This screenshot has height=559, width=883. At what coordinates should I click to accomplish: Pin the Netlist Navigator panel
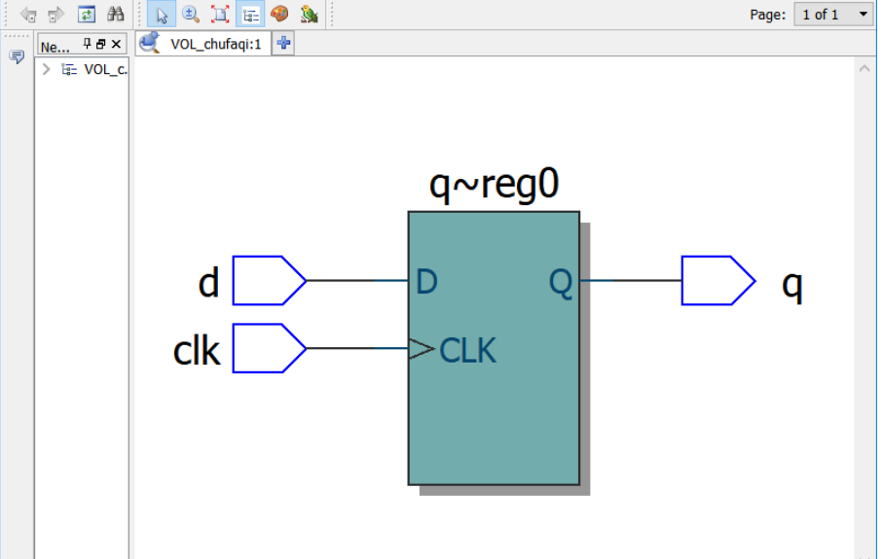[87, 44]
